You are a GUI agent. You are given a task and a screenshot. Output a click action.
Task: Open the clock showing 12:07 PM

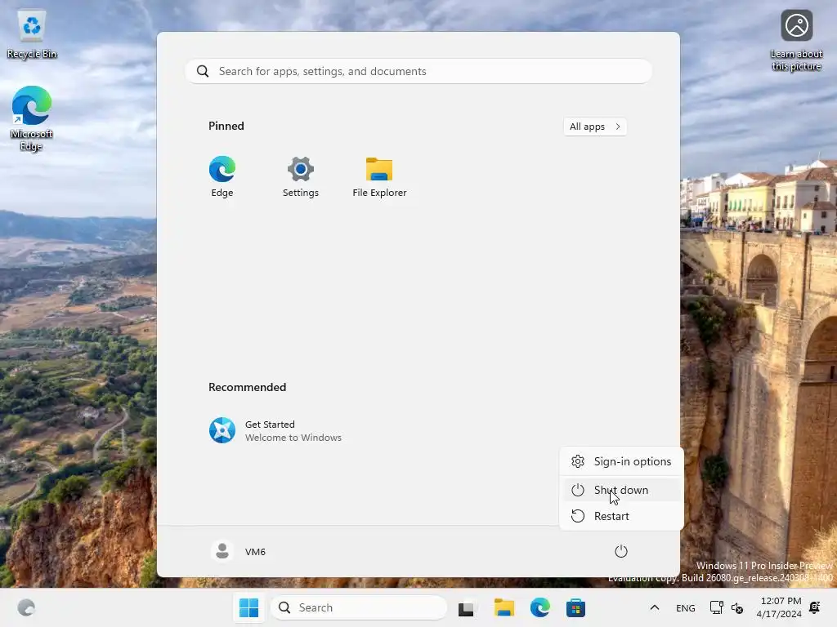click(x=779, y=607)
